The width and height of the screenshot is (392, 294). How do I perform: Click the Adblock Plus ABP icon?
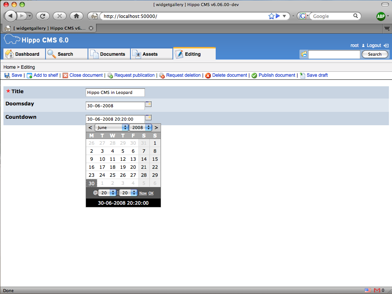[x=381, y=16]
